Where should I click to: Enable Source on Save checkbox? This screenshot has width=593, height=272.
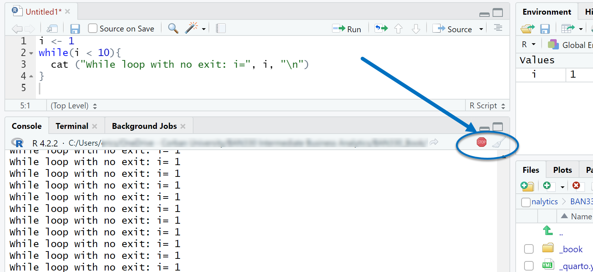tap(93, 29)
